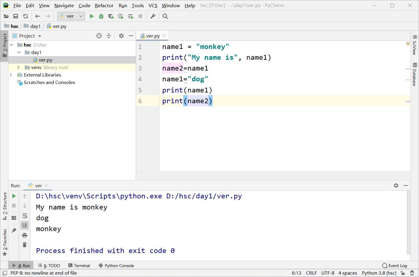The height and width of the screenshot is (277, 419).
Task: Collapse all project tree nodes icon
Action: [x=109, y=36]
